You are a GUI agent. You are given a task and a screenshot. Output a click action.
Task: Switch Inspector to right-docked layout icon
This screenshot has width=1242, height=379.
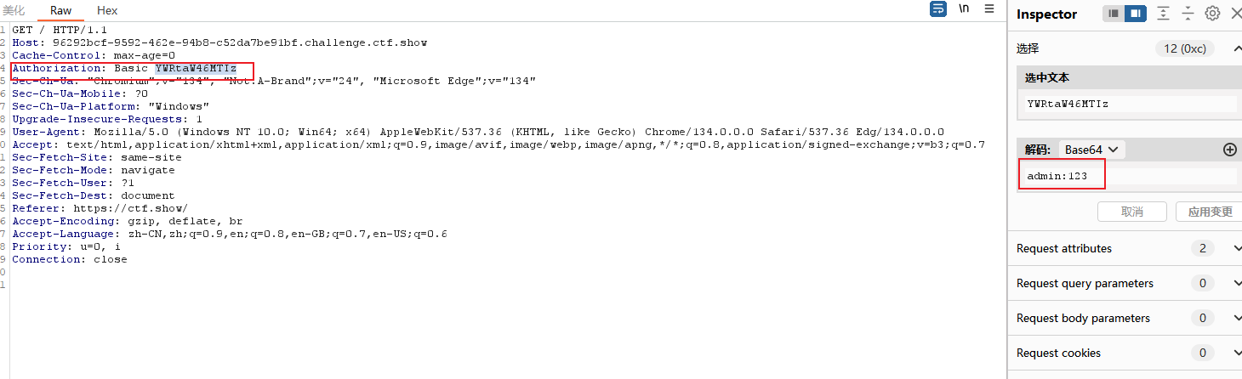(1135, 14)
